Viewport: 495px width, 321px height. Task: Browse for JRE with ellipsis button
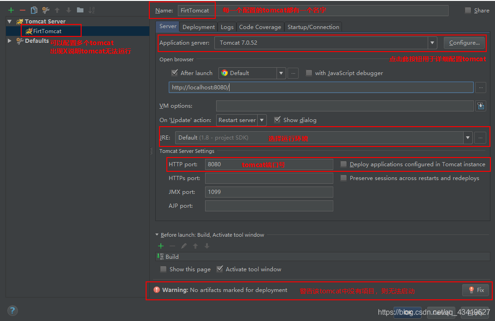(x=480, y=138)
